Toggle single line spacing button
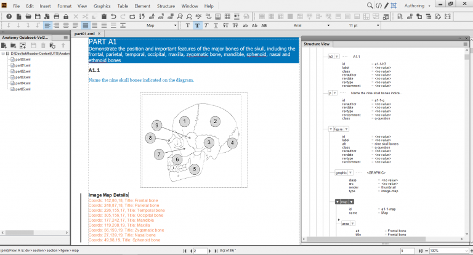The height and width of the screenshot is (255, 473). coord(86,25)
